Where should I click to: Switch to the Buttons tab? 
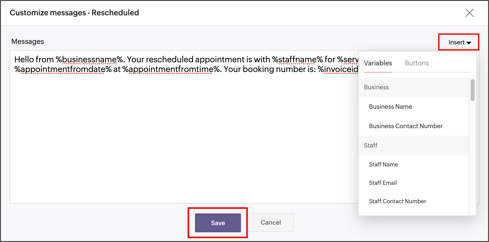coord(417,63)
